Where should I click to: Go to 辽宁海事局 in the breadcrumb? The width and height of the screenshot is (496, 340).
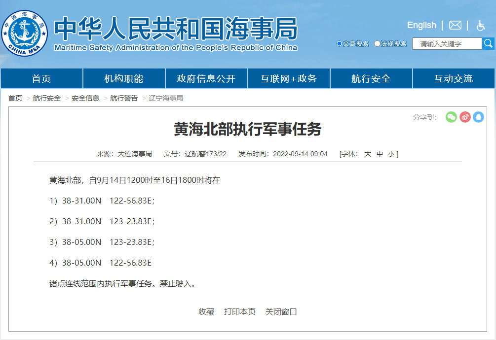tap(166, 98)
